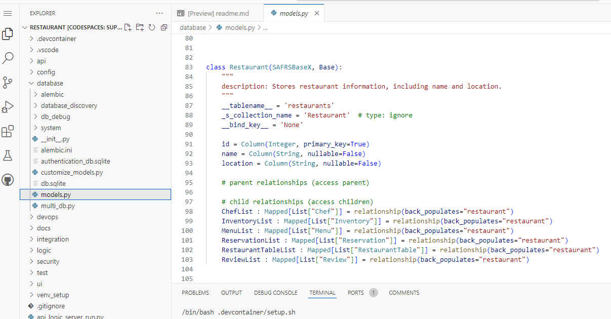Close the models.py editor tab
This screenshot has width=611, height=319.
click(317, 13)
